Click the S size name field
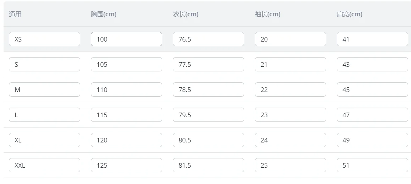 [x=45, y=64]
